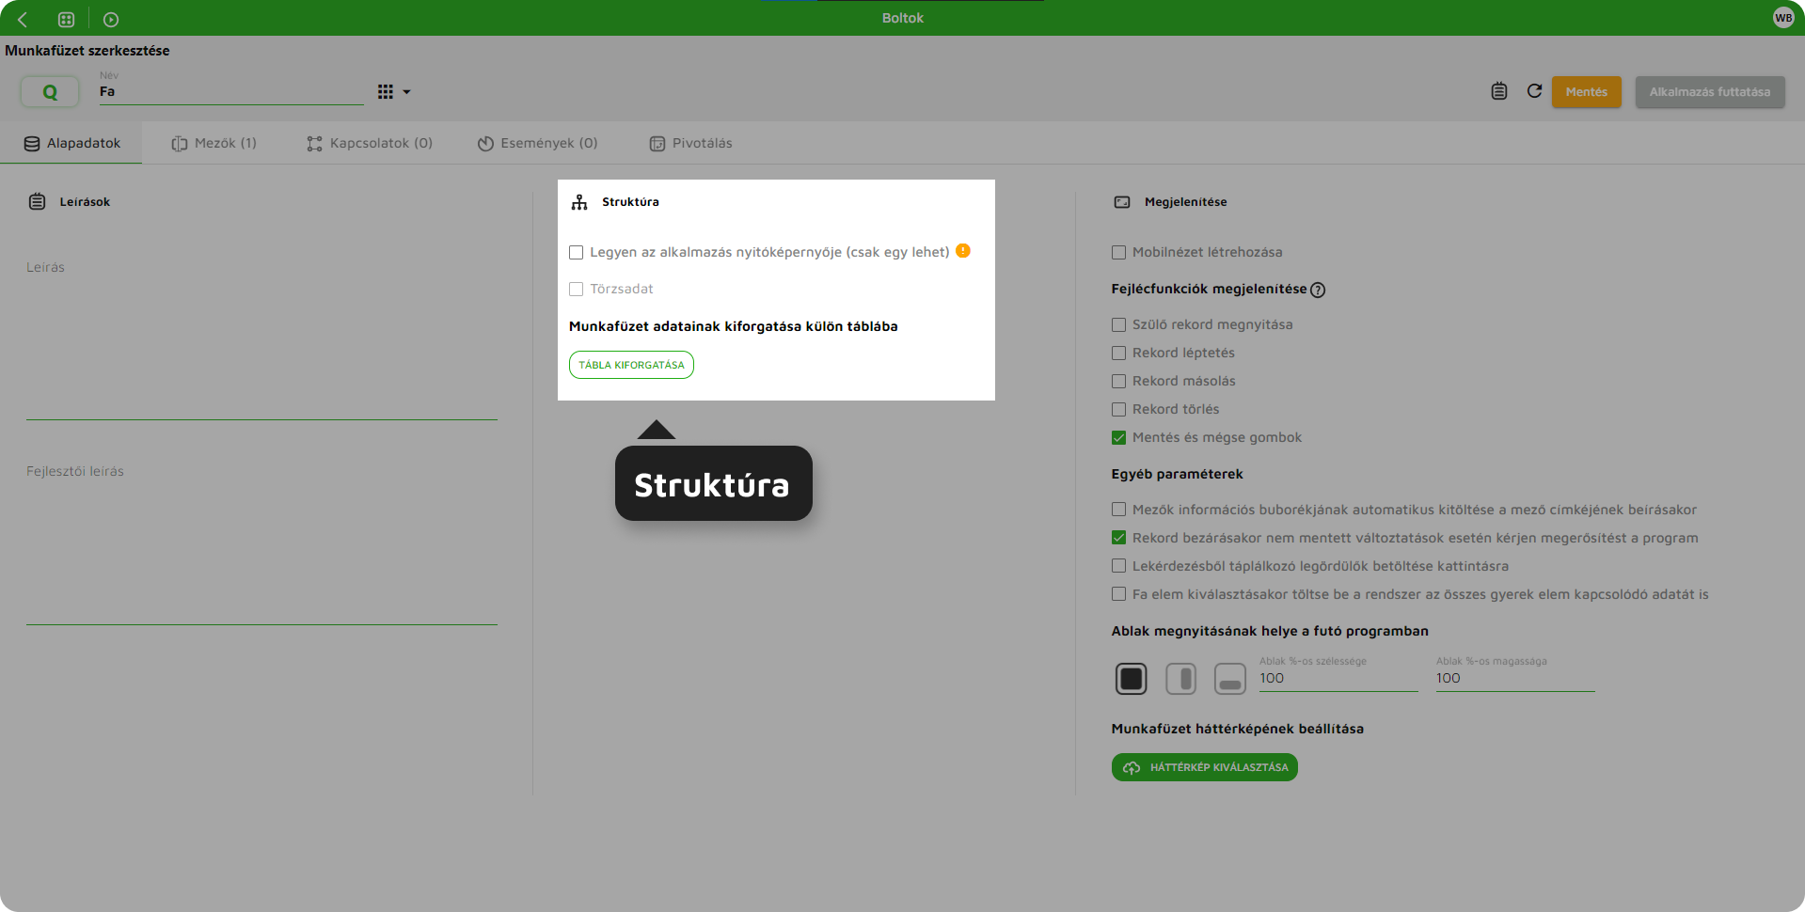
Task: Click the Struktúra section heading
Action: pyautogui.click(x=630, y=202)
